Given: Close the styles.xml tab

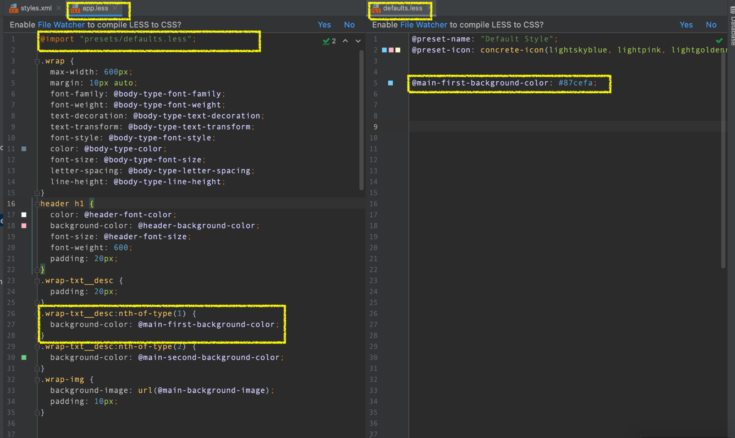Looking at the screenshot, I should [x=59, y=8].
